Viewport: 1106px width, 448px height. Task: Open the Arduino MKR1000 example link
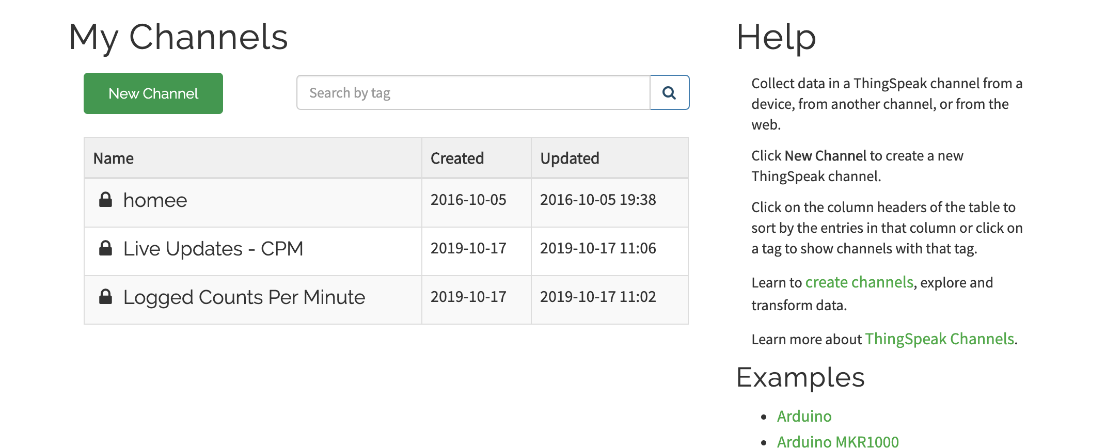(x=838, y=441)
